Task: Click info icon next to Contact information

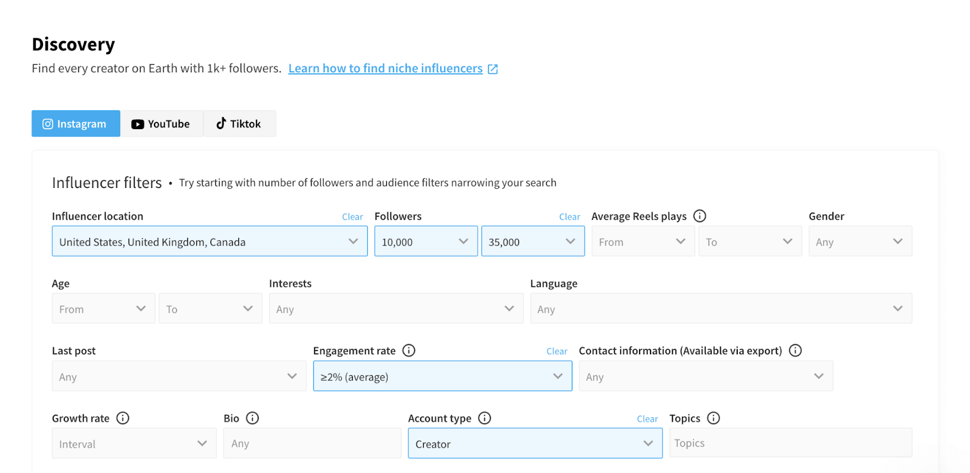Action: point(795,351)
